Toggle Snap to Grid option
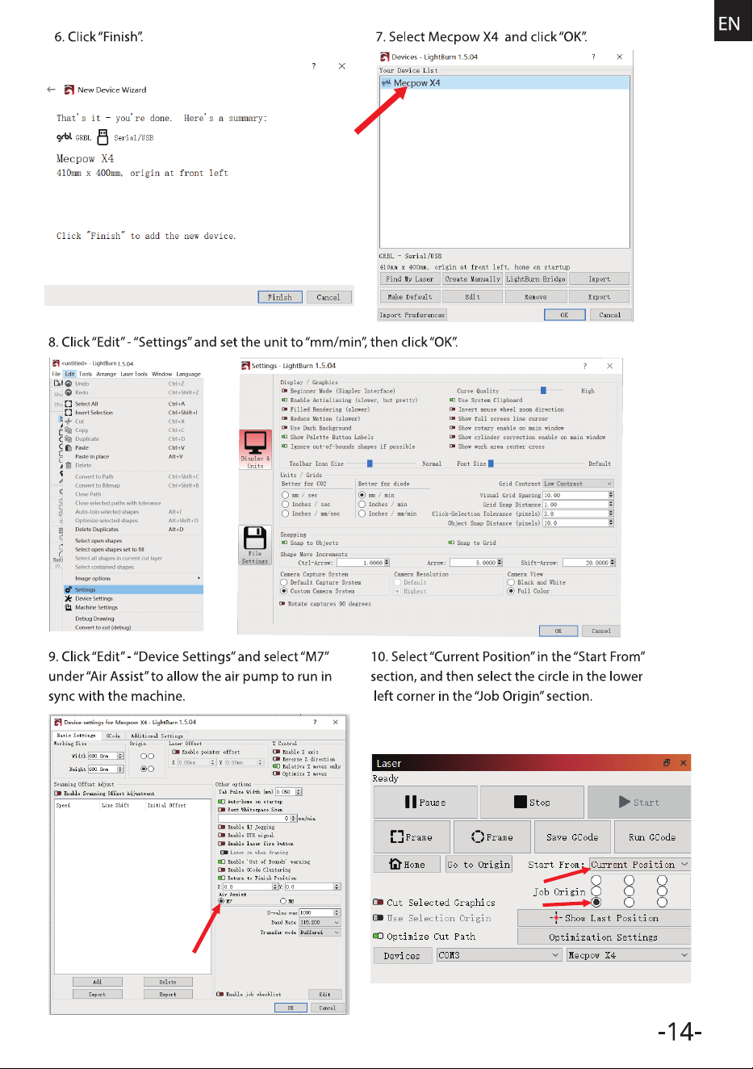Viewport: 753px width, 1069px height. coord(452,543)
